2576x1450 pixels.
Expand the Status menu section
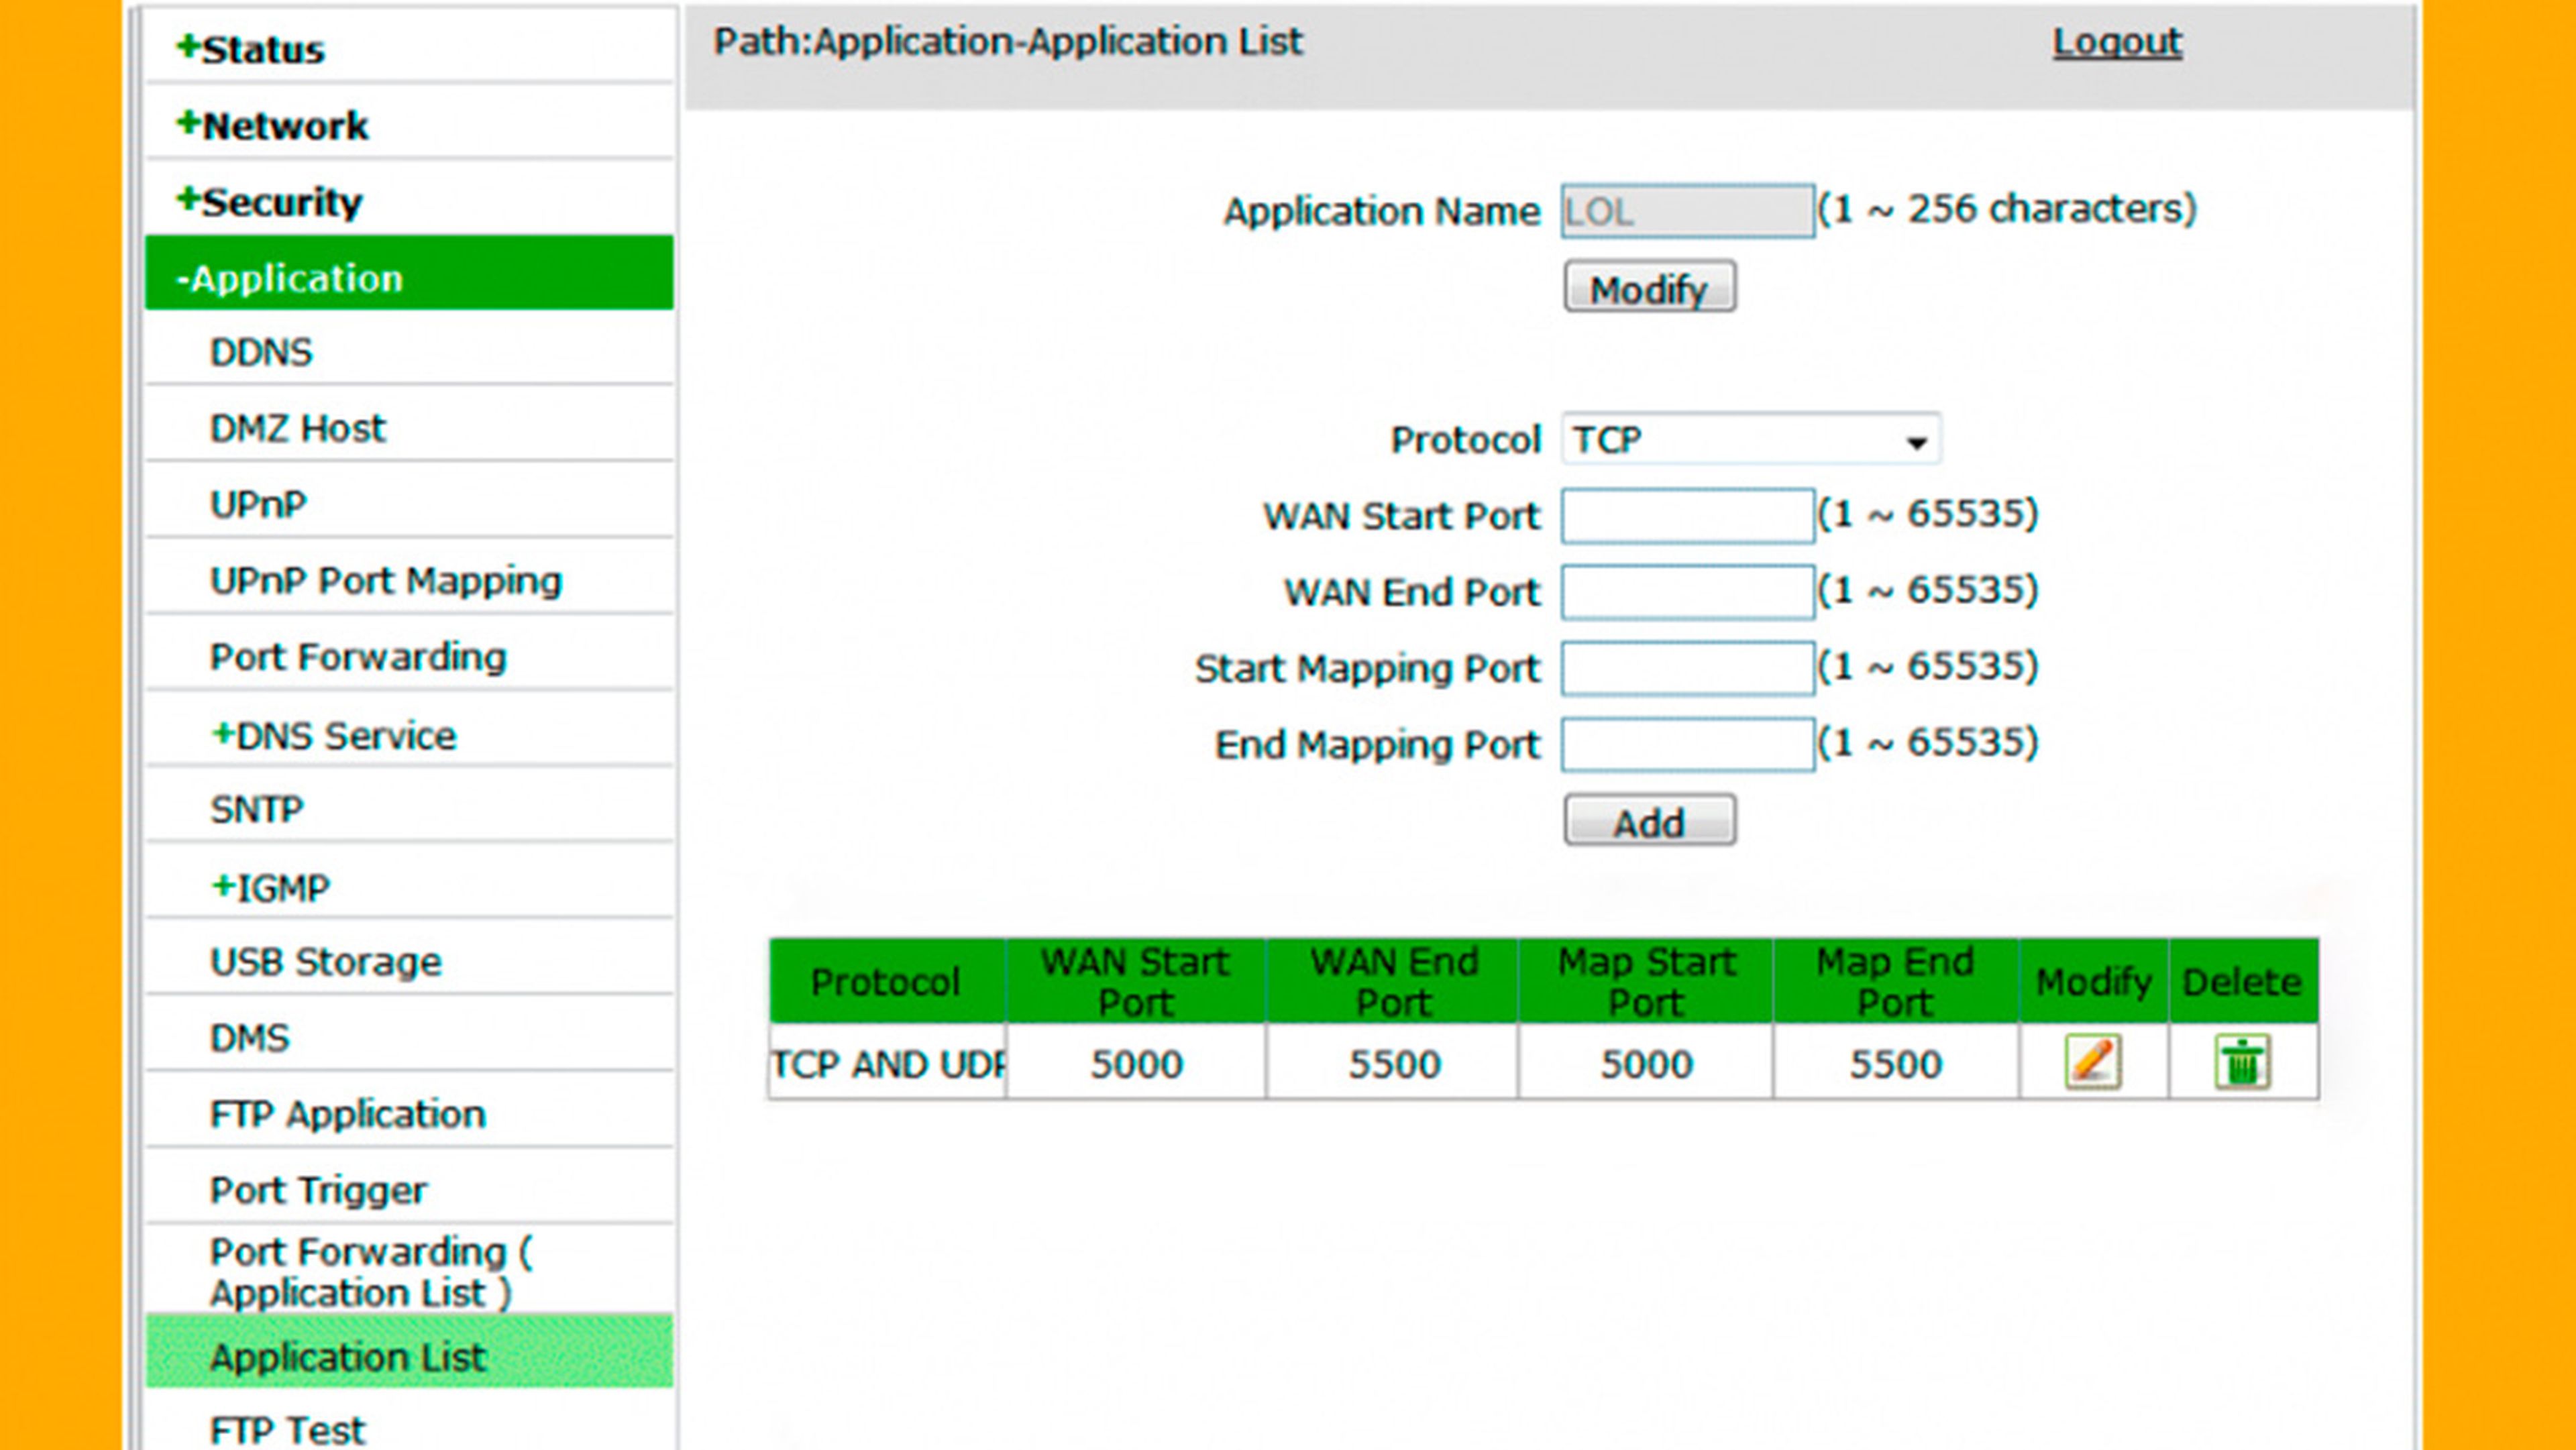pyautogui.click(x=250, y=48)
